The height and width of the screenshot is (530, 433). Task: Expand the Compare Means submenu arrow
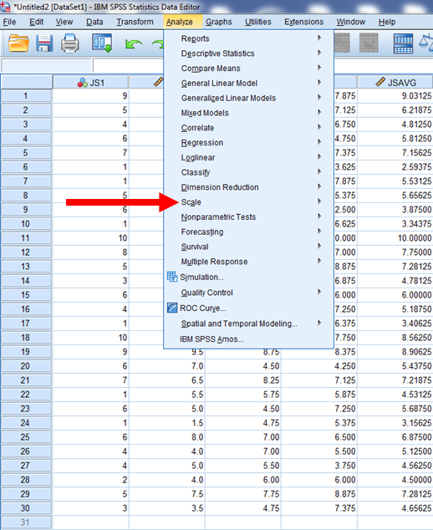coord(319,68)
